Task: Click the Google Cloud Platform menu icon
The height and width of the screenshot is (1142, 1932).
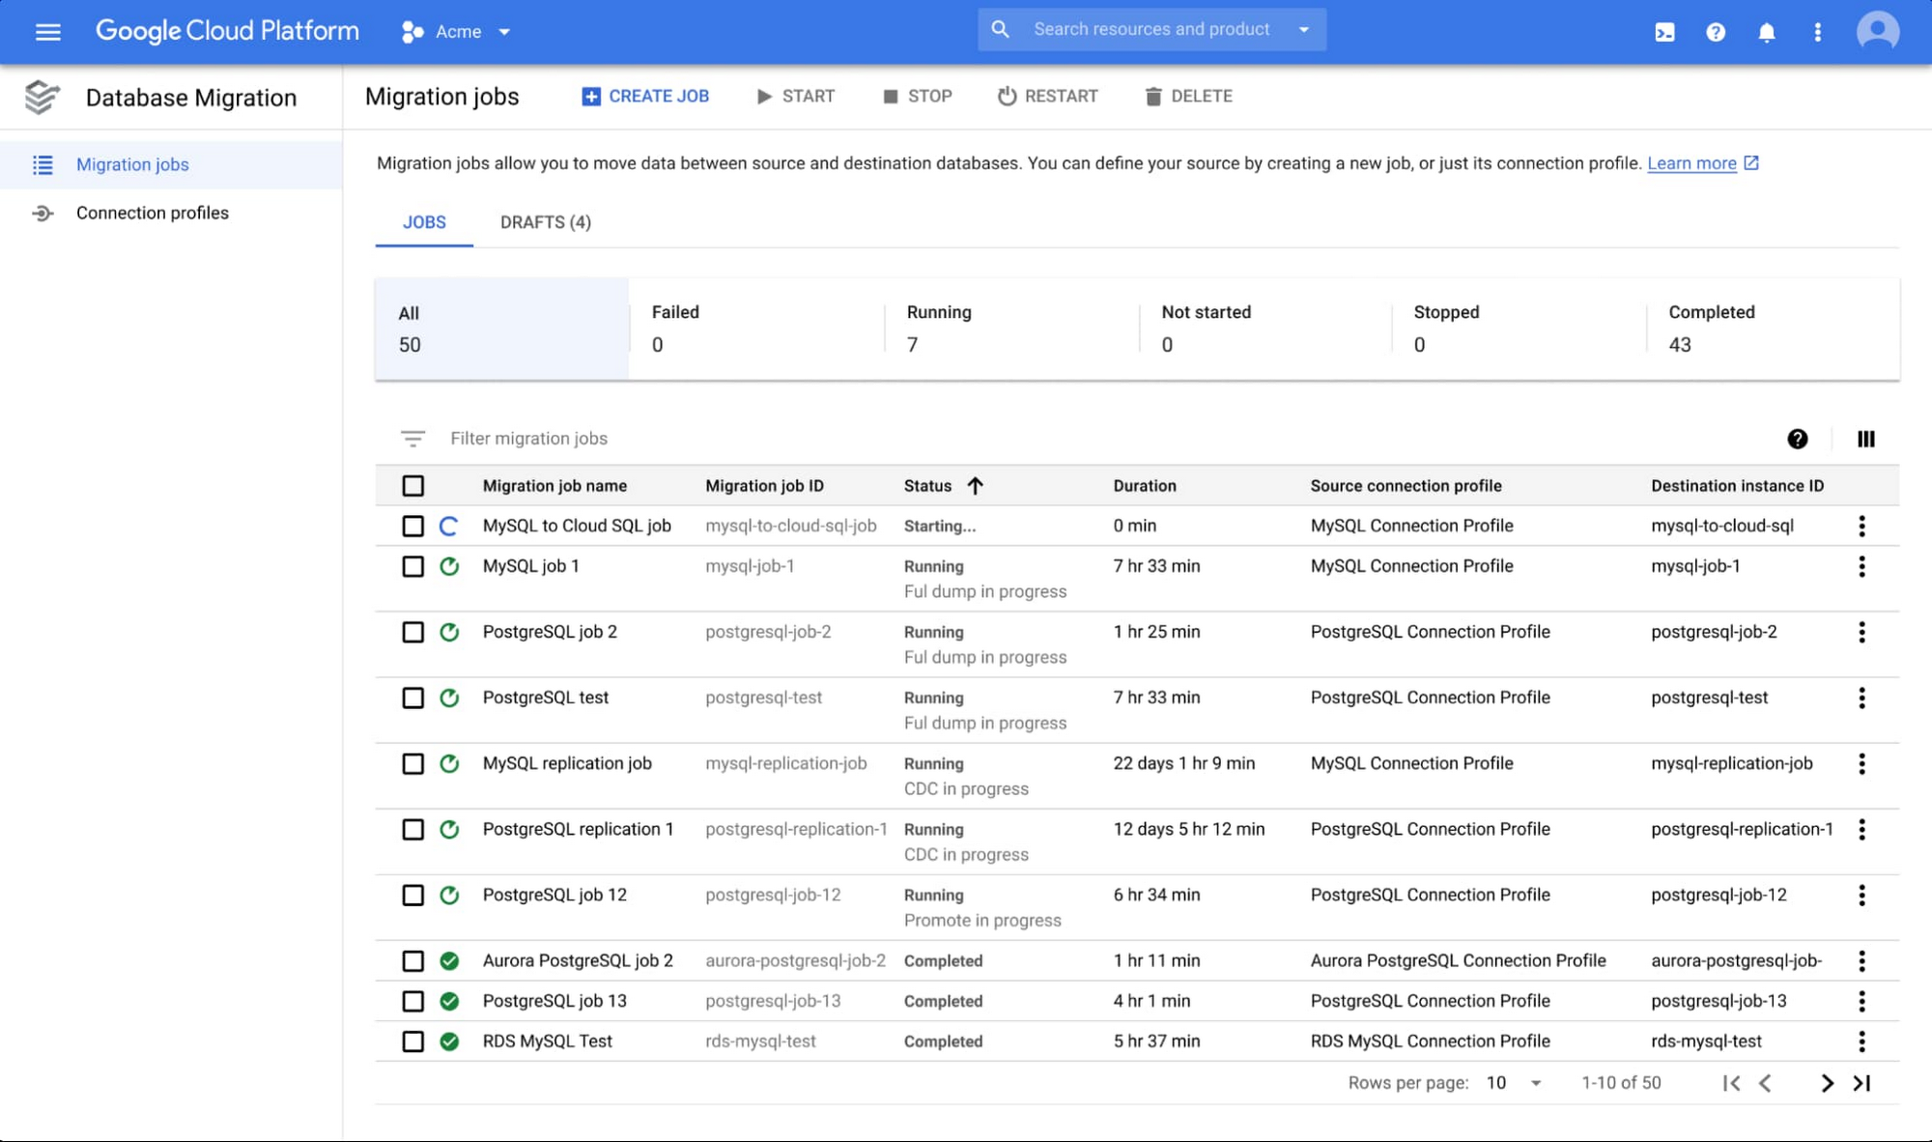Action: click(47, 31)
